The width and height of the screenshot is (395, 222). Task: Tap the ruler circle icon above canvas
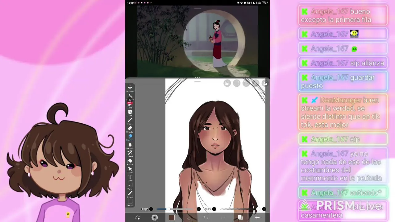click(x=246, y=83)
